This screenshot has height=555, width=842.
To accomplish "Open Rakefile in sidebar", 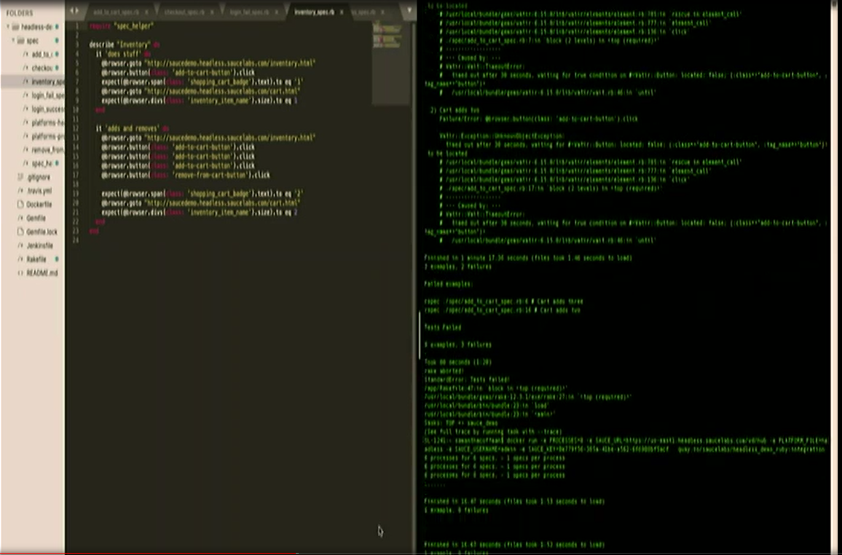I will (36, 259).
